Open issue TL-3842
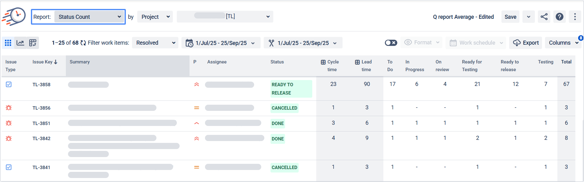The image size is (584, 182). 41,139
